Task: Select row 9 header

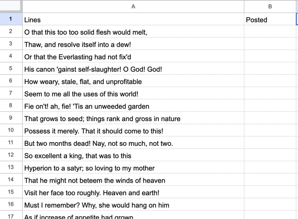Action: (11, 118)
